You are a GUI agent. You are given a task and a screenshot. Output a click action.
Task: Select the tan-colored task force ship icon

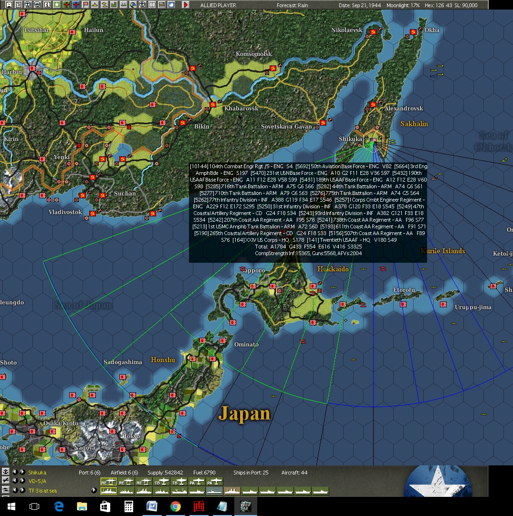232,491
